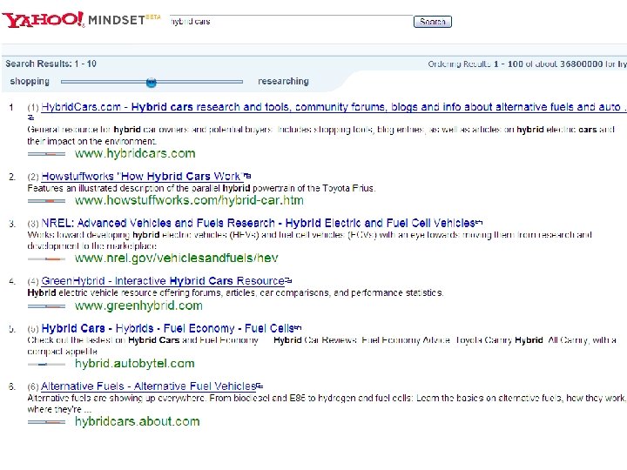This screenshot has width=627, height=470.
Task: Open new-window icon beside GreenHybrid result
Action: coord(289,280)
